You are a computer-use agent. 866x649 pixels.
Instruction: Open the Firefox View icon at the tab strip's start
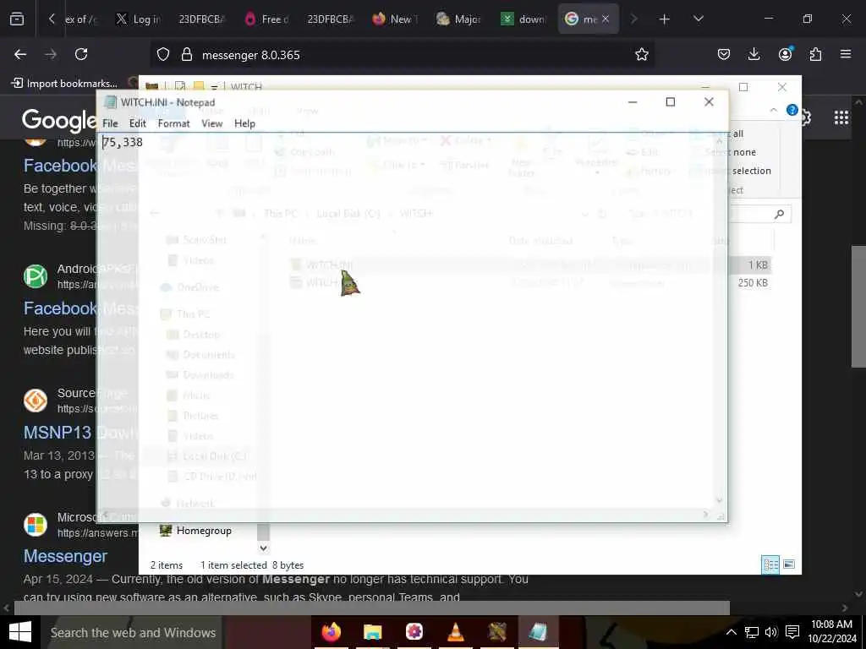17,19
